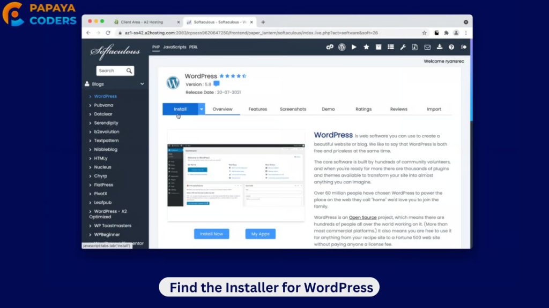Viewport: 549px width, 308px height.
Task: Select HTMLy in the sidebar
Action: tap(100, 158)
